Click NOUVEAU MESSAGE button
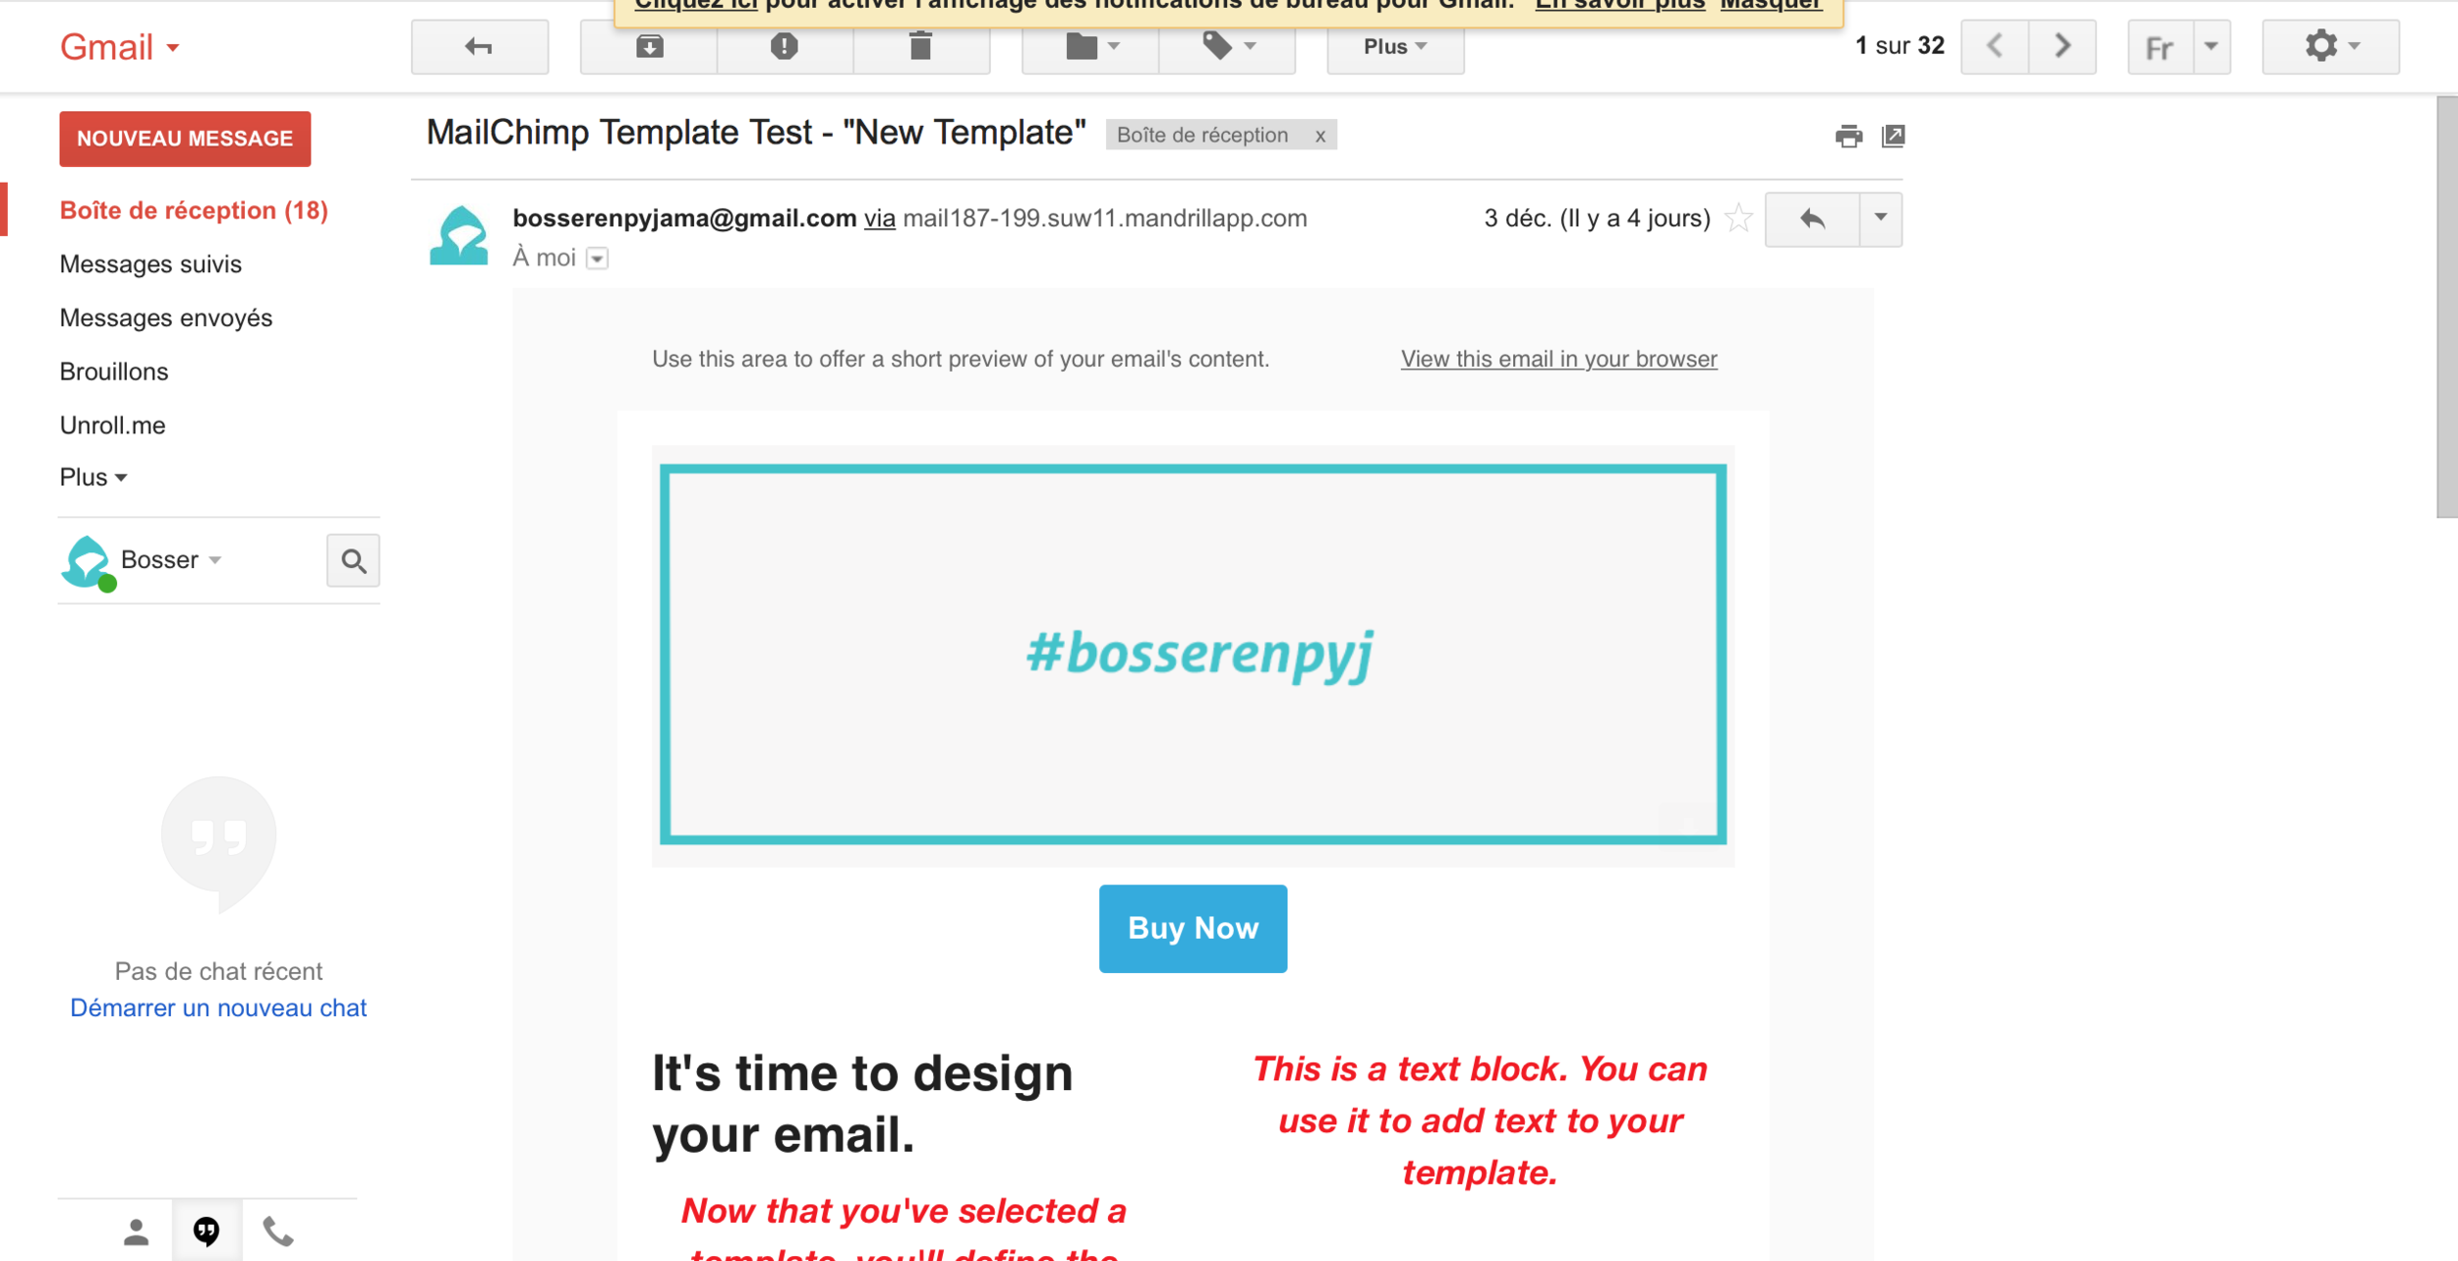The height and width of the screenshot is (1261, 2458). (185, 139)
